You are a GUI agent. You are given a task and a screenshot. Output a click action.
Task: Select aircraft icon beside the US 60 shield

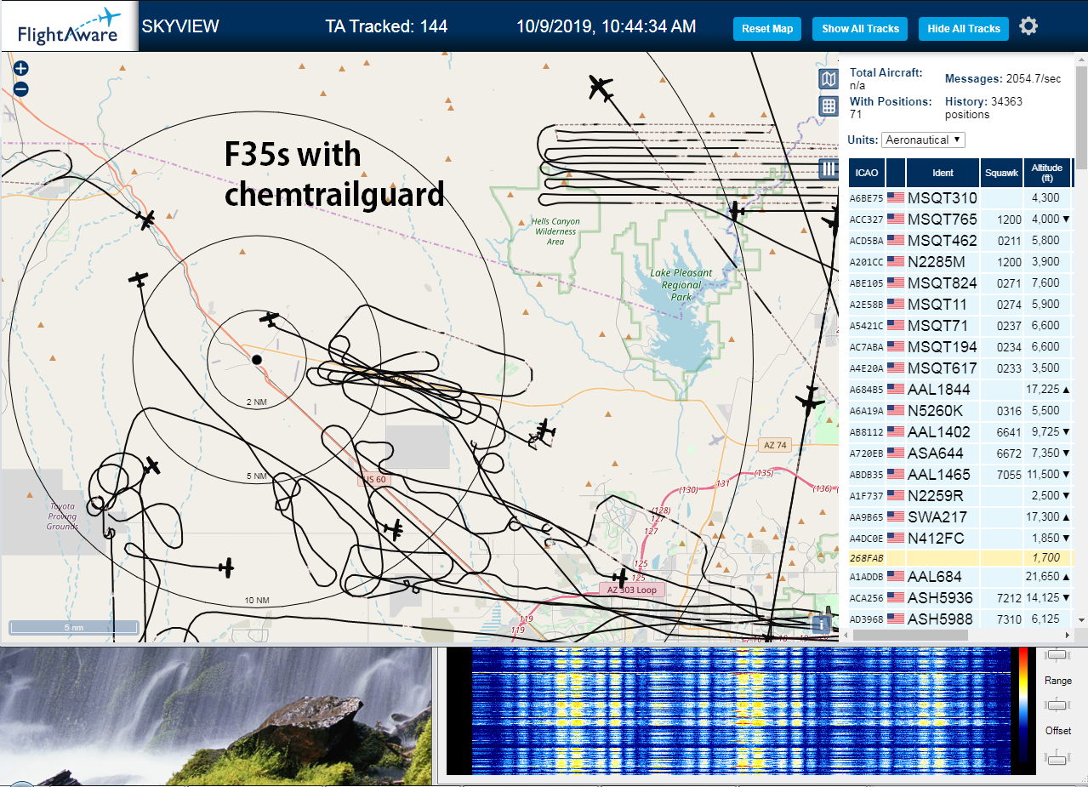[x=394, y=529]
